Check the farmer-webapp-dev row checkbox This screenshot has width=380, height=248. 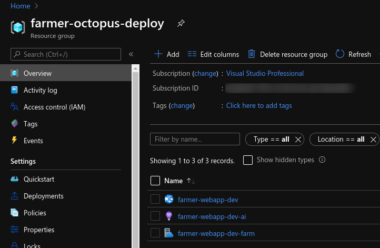[x=155, y=199]
